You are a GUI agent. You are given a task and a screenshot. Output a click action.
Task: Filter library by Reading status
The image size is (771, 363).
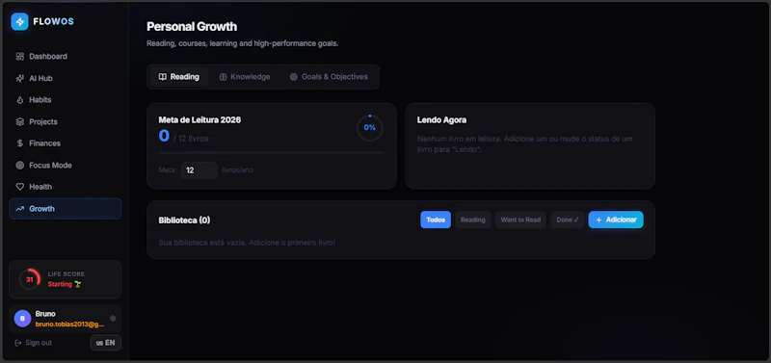472,220
